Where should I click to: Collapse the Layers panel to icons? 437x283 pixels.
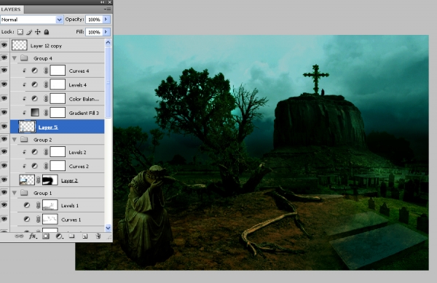click(103, 2)
